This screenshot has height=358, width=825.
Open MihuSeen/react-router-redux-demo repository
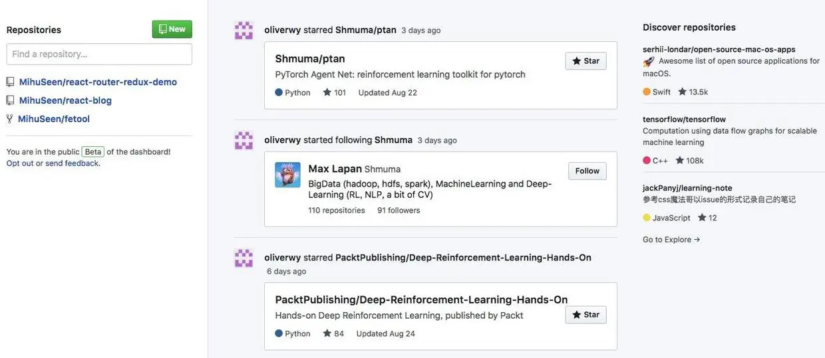click(98, 82)
